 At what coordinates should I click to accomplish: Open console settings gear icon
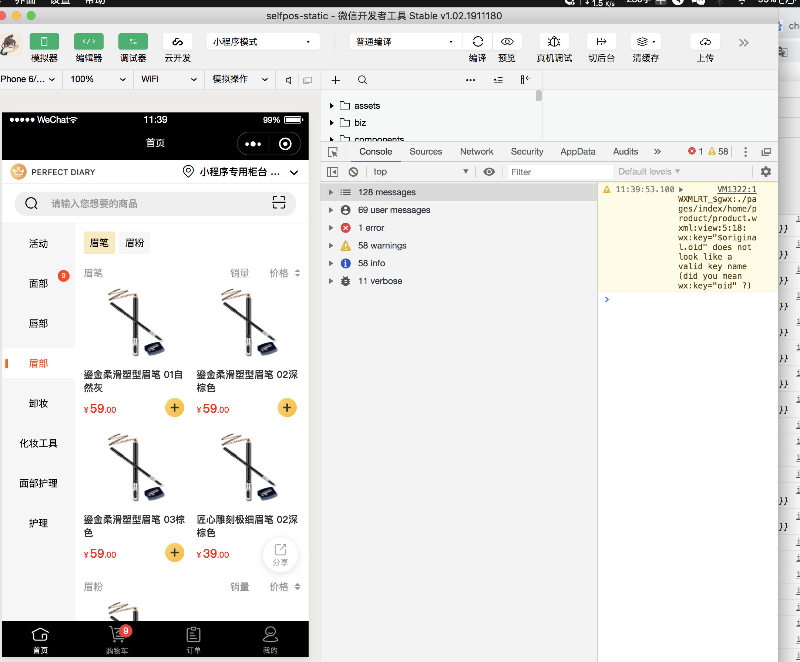tap(765, 172)
